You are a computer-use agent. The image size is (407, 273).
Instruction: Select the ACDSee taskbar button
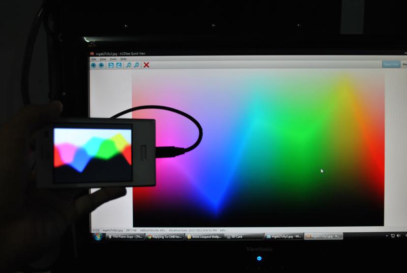[x=324, y=236]
